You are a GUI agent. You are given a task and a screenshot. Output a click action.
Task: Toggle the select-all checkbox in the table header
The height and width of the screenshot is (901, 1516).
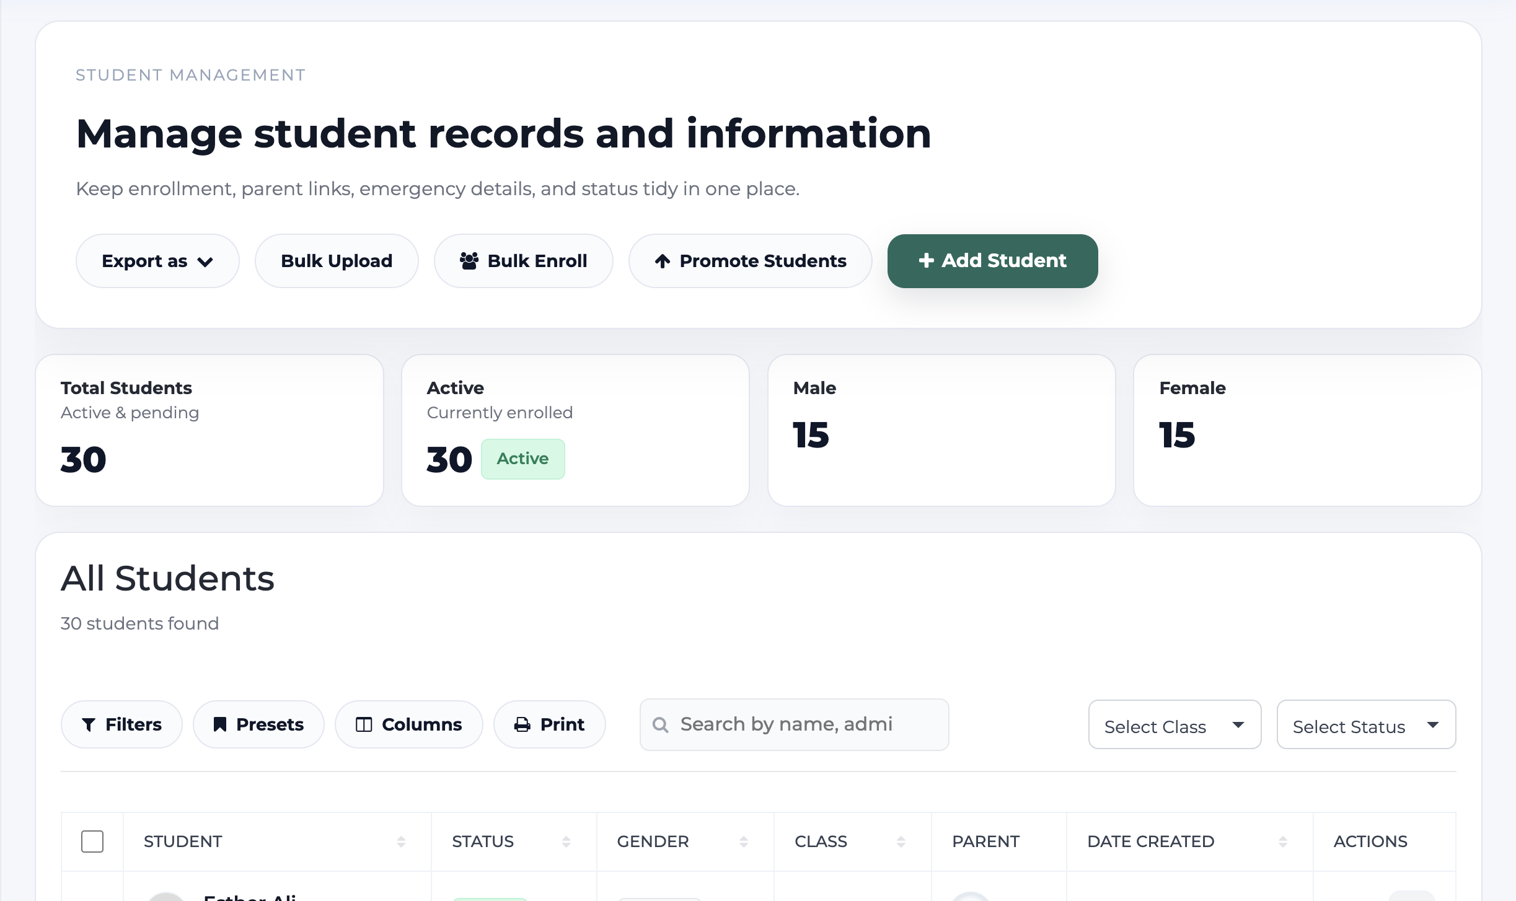point(92,842)
